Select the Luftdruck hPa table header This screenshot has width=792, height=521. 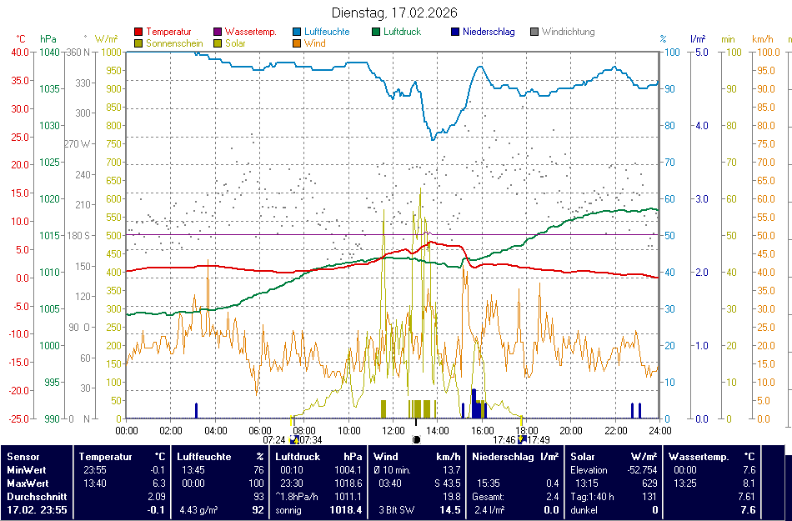pos(318,457)
